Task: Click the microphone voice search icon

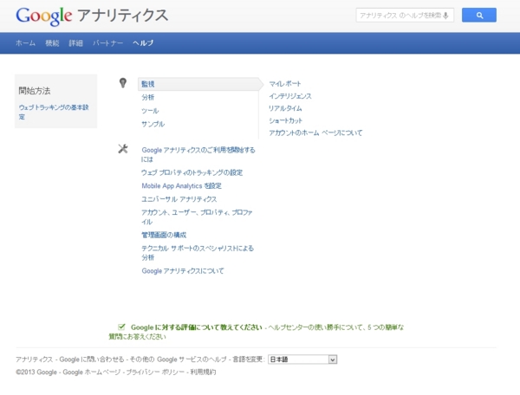Action: point(445,16)
